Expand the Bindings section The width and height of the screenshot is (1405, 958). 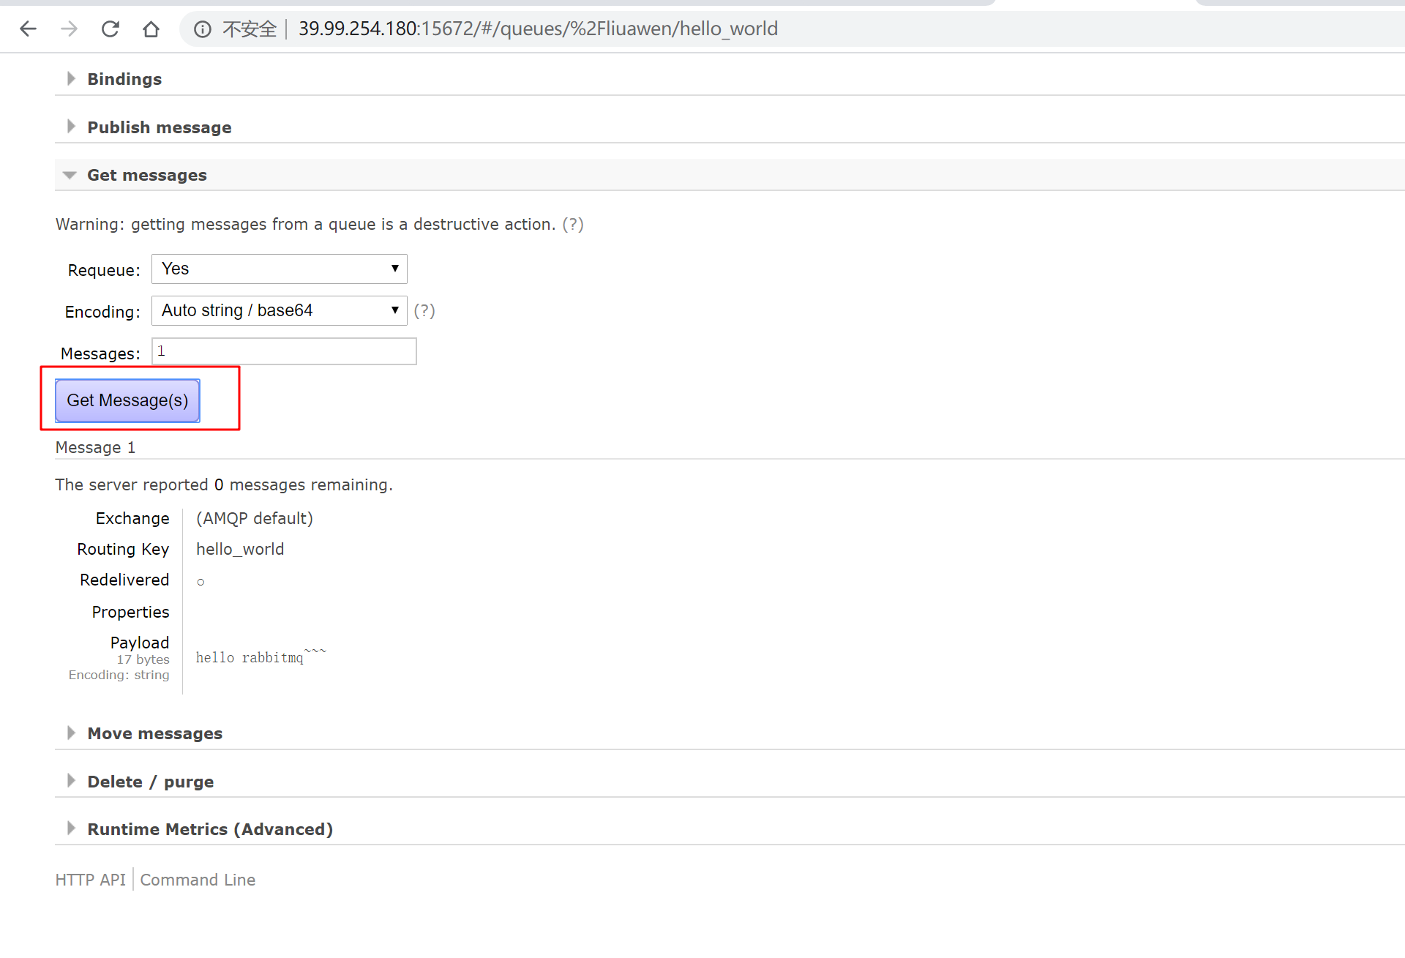pos(124,79)
